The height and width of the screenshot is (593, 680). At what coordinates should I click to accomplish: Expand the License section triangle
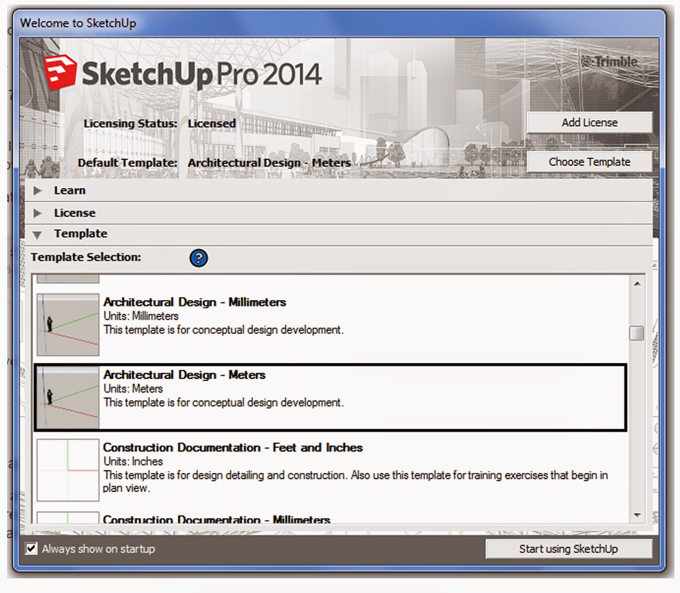(x=38, y=213)
